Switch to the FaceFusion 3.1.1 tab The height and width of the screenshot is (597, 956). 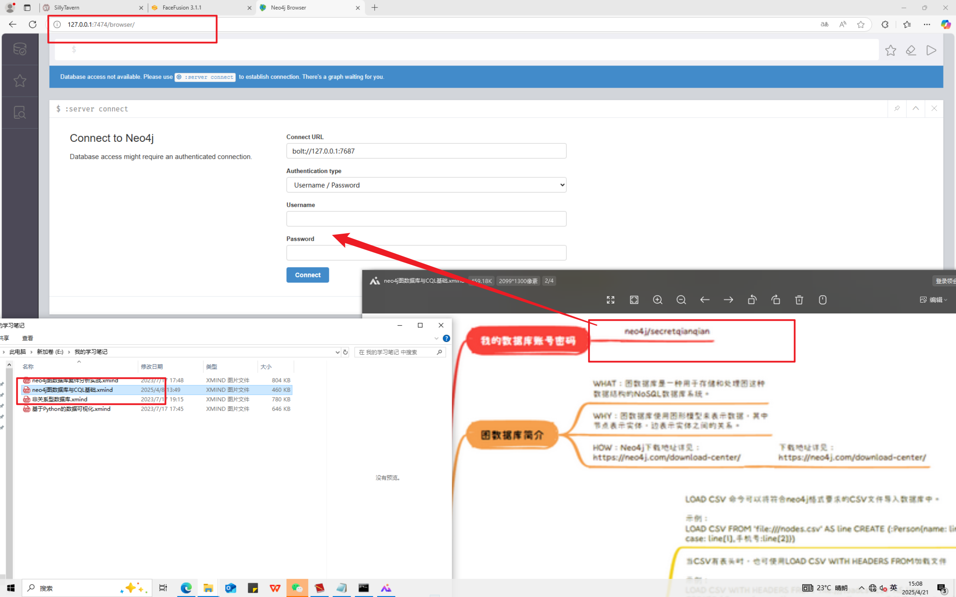182,7
